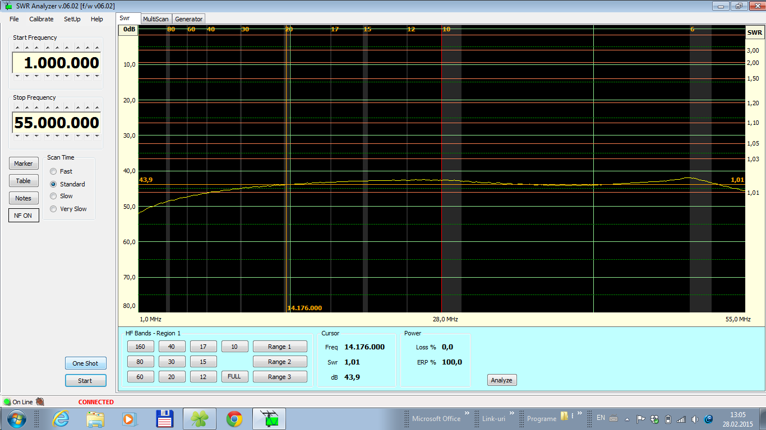Decrease the leftmost Stop Frequency digit
The width and height of the screenshot is (766, 430).
[17, 135]
